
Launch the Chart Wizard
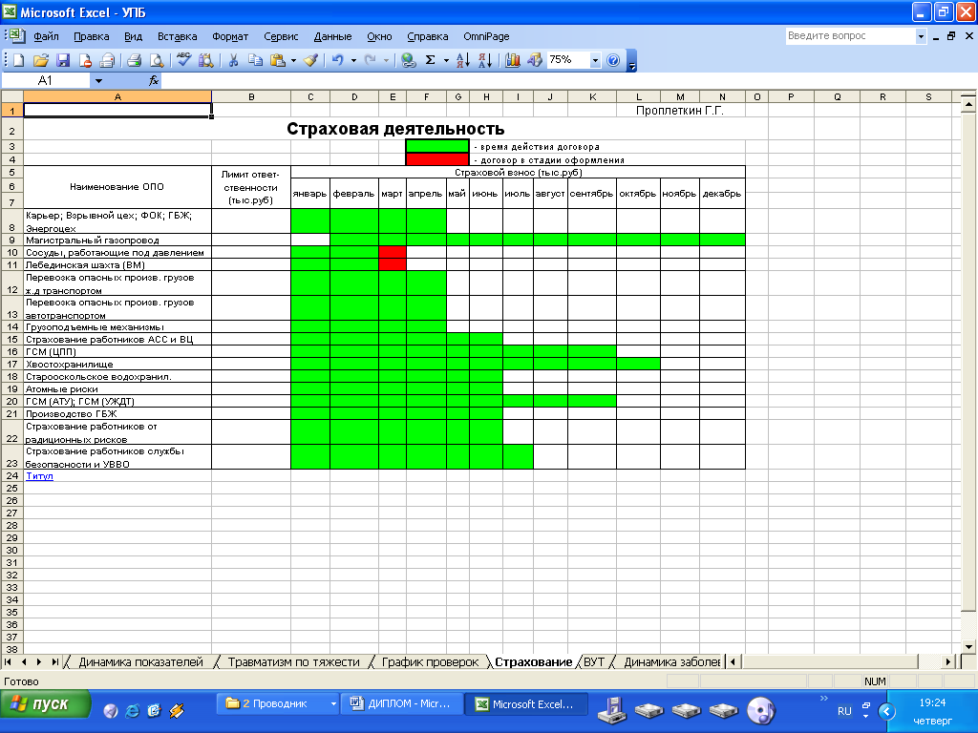click(x=513, y=60)
